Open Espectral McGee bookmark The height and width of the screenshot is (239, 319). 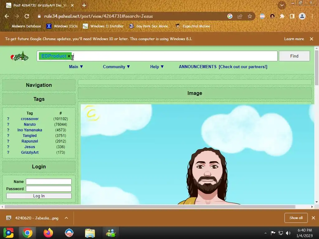(x=193, y=26)
